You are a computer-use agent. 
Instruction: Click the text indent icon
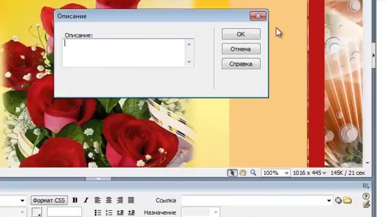coord(131,212)
